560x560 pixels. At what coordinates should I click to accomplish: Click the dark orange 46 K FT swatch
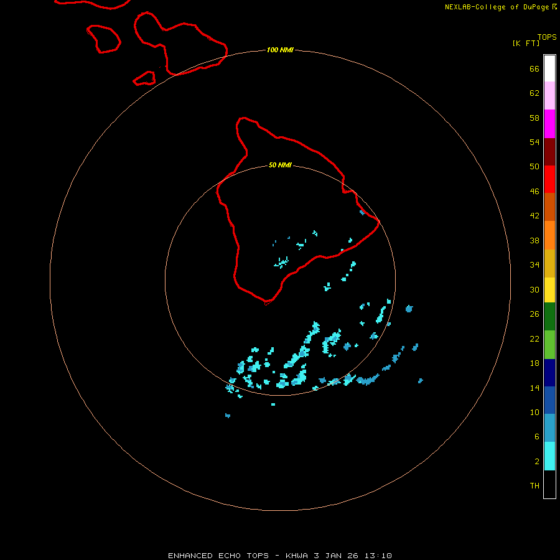click(x=549, y=207)
